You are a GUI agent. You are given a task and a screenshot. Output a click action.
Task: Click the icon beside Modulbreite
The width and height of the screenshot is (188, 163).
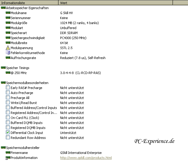(x=8, y=43)
